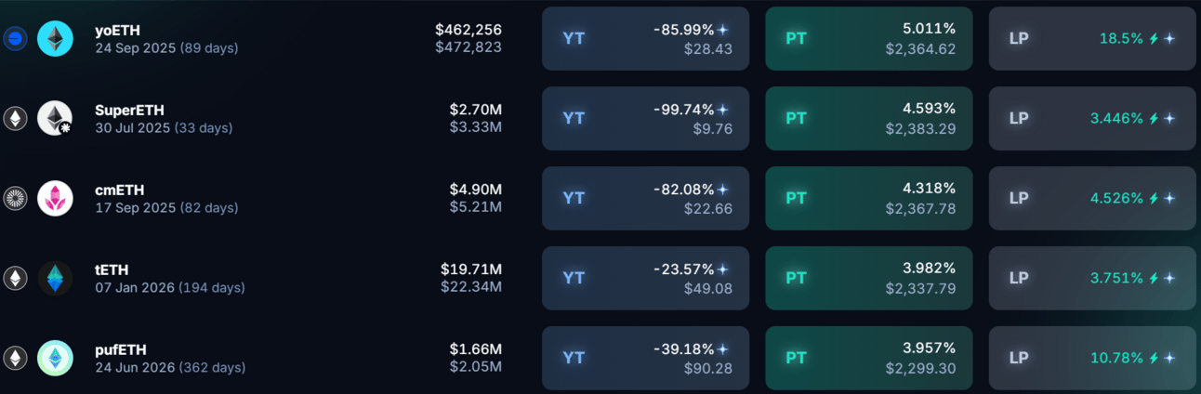The height and width of the screenshot is (394, 1201).
Task: Click the tETH token icon
Action: (55, 278)
